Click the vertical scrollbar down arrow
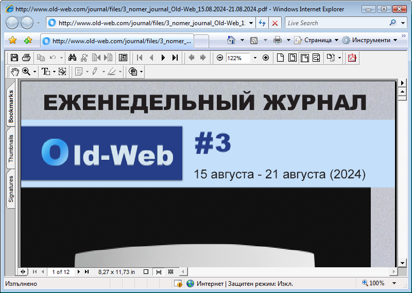Image resolution: width=412 pixels, height=293 pixels. point(403,262)
